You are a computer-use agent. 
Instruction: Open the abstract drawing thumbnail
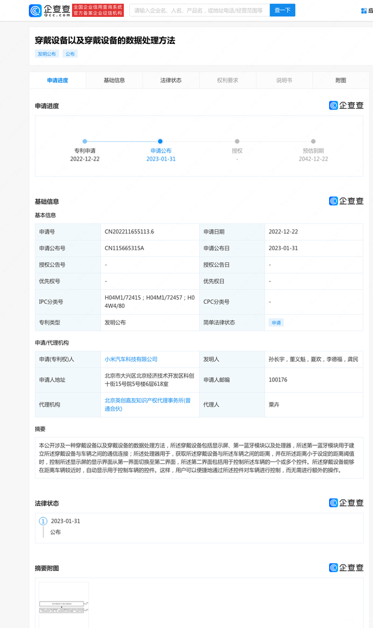click(x=64, y=605)
